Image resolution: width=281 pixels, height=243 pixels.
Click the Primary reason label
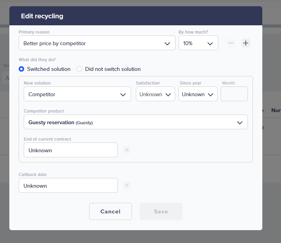tap(34, 32)
